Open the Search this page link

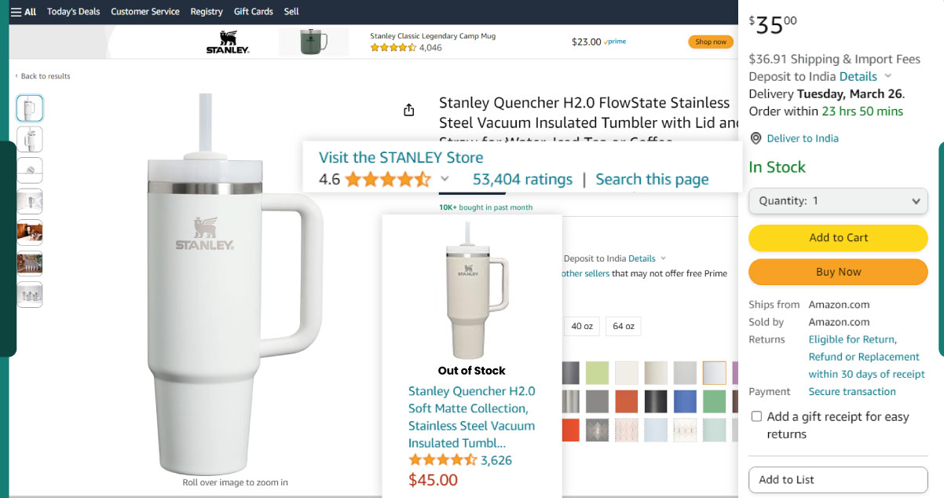(x=651, y=179)
